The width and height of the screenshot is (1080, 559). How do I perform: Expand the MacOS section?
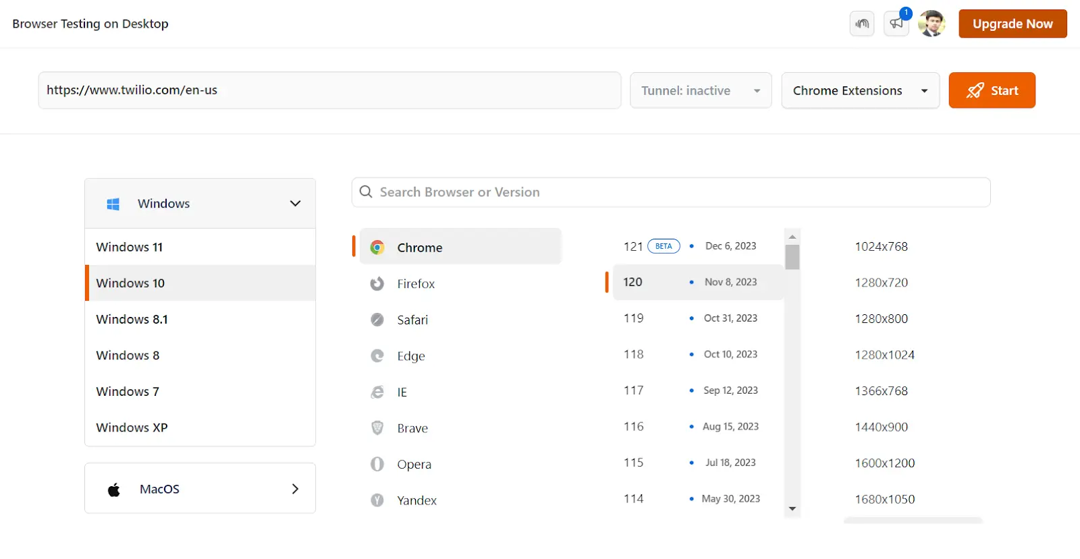point(295,489)
